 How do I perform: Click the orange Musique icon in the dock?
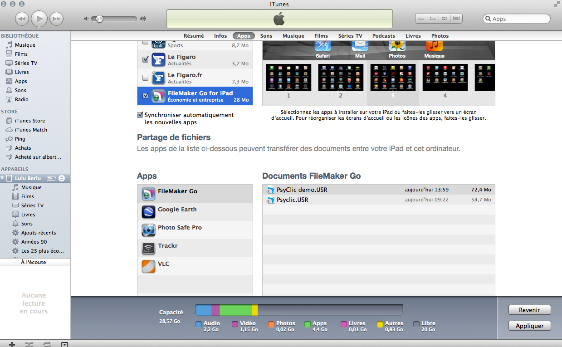click(x=434, y=45)
